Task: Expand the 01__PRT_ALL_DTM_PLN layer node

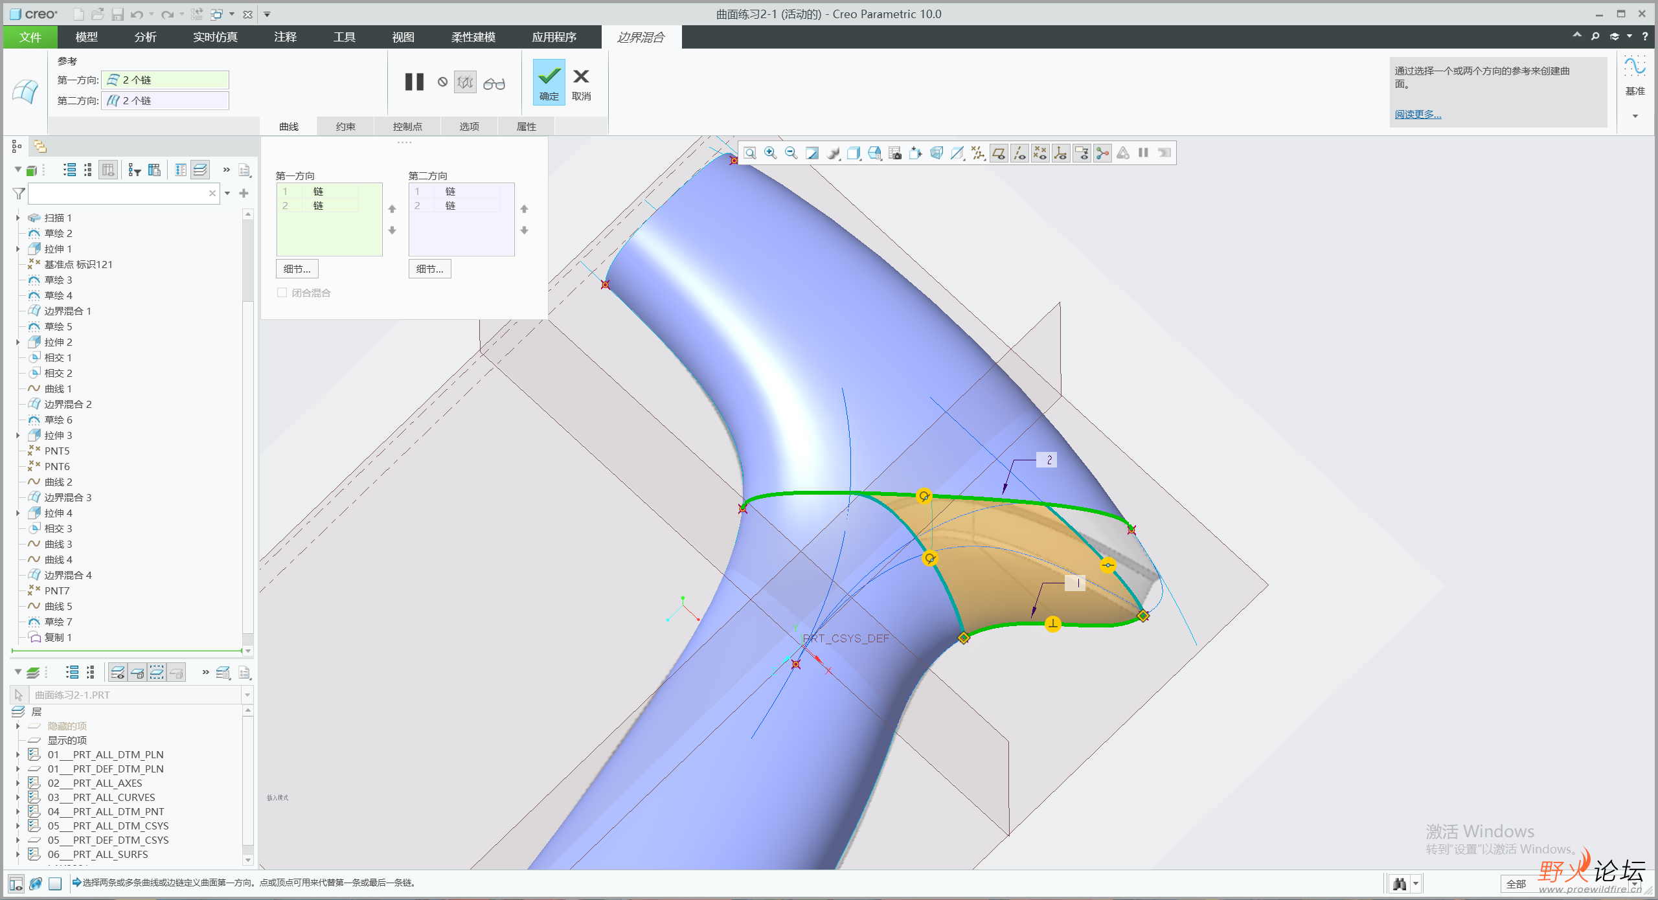Action: 18,755
